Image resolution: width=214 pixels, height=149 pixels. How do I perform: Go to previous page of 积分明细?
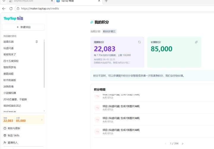point(166,144)
